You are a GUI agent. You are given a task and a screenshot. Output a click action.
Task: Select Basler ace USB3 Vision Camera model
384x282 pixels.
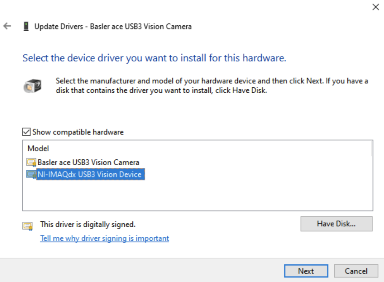click(88, 162)
